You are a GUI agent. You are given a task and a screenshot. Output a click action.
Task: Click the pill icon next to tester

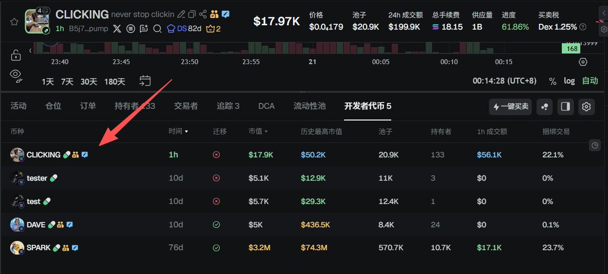coord(54,178)
